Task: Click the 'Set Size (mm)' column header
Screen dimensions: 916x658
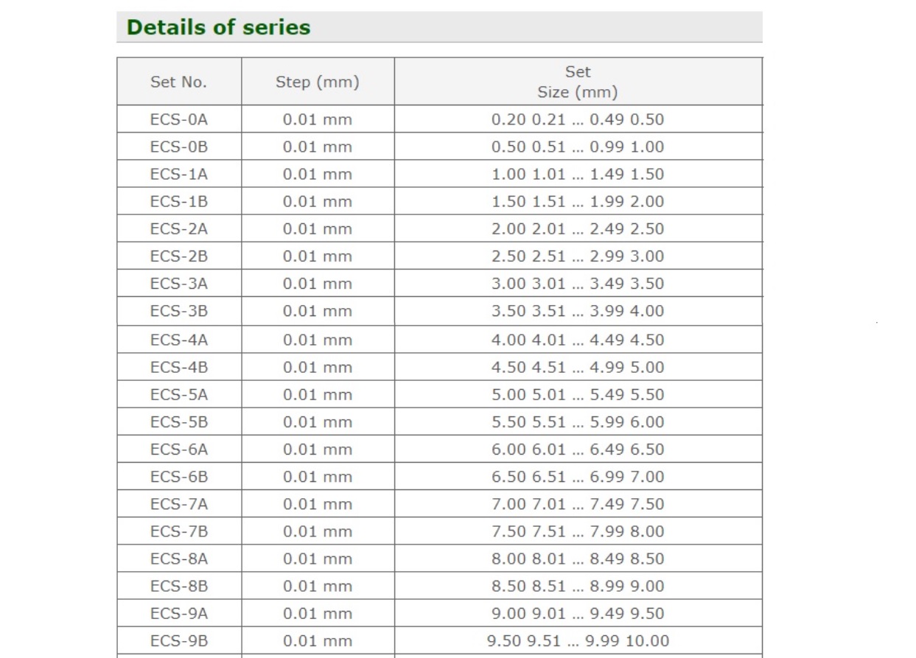Action: pos(578,82)
